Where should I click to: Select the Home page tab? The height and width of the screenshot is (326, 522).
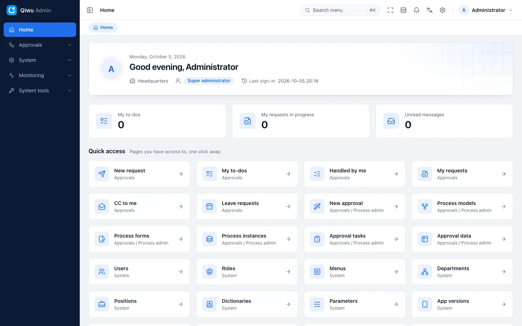click(103, 28)
